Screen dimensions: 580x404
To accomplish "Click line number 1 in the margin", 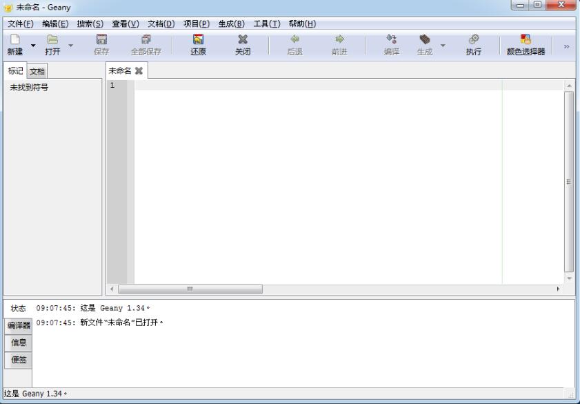I will [x=112, y=85].
